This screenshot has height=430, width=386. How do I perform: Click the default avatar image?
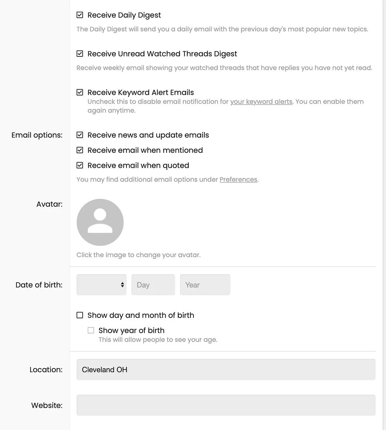(100, 222)
